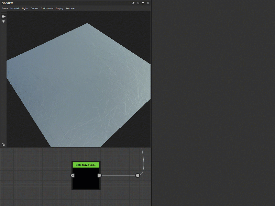The width and height of the screenshot is (275, 206).
Task: Click the node's input connector
Action: tap(73, 175)
